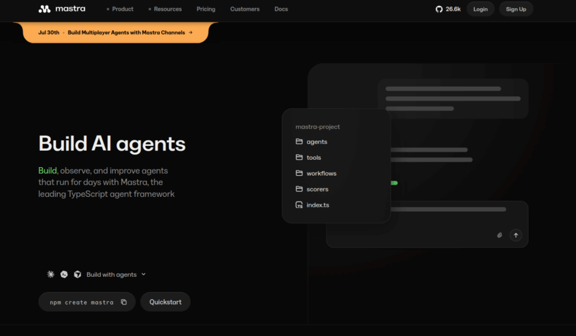
Task: Copy the npm create mastra command
Action: (x=124, y=302)
